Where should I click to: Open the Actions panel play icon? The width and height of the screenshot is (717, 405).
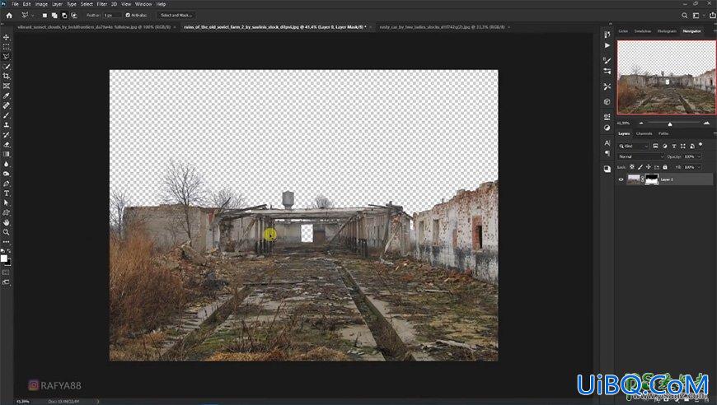pos(607,45)
